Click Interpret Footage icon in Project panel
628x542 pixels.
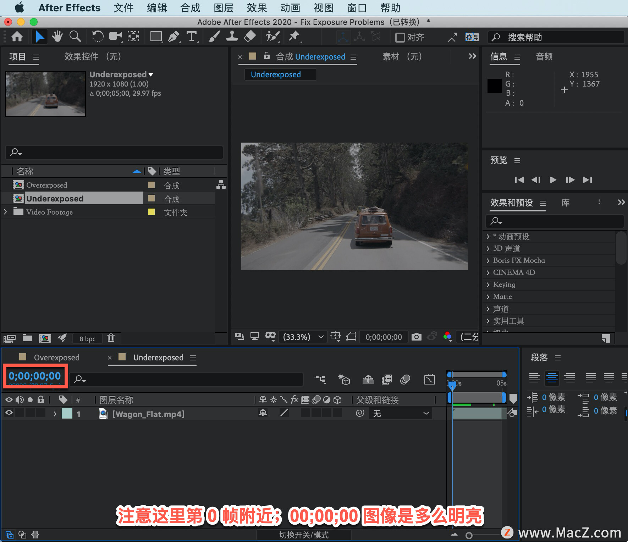[9, 338]
